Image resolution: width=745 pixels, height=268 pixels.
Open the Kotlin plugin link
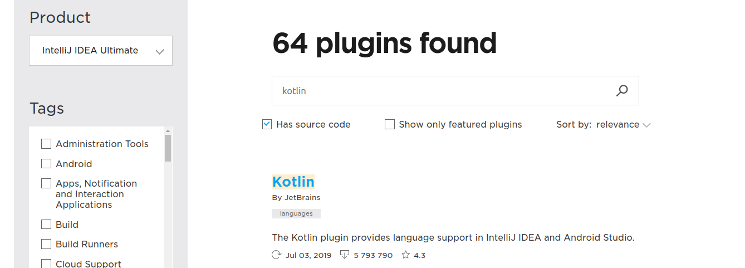(293, 182)
